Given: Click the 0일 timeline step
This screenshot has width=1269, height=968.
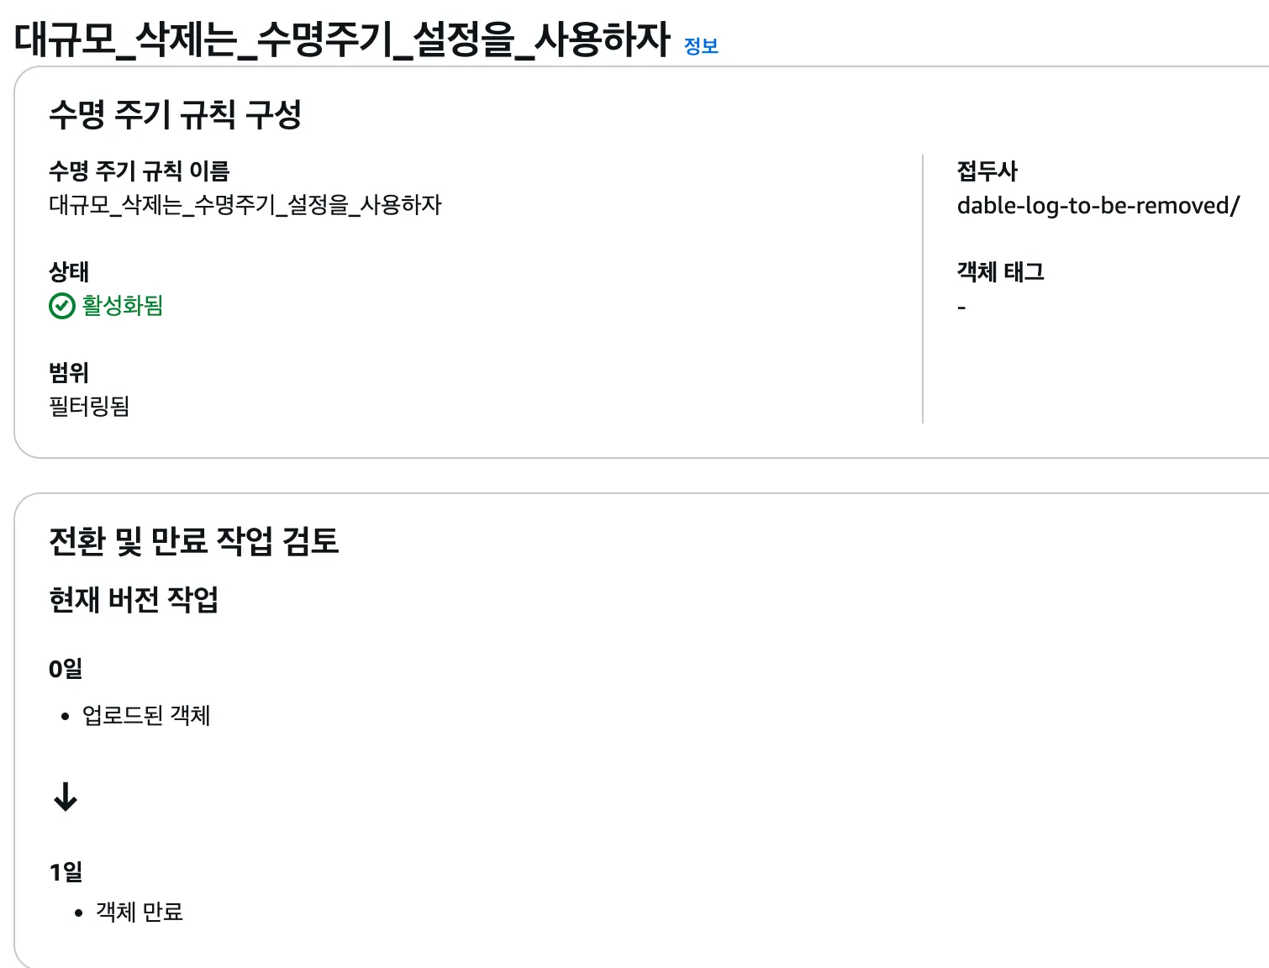Looking at the screenshot, I should [66, 669].
